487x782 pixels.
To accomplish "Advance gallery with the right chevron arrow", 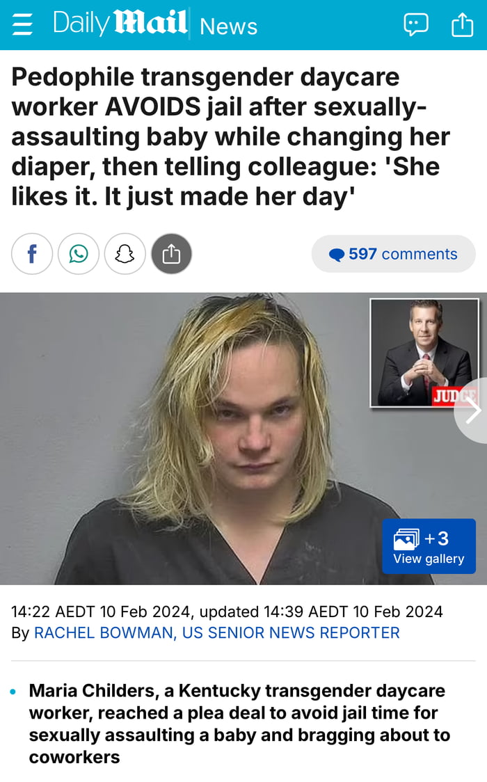I will click(x=471, y=410).
